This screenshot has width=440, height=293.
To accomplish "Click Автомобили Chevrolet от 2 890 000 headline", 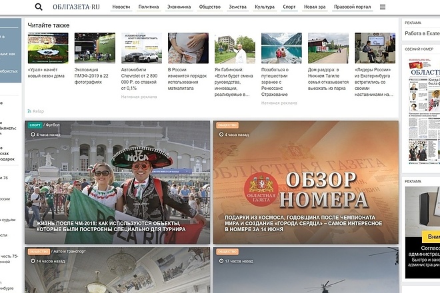I will (139, 79).
